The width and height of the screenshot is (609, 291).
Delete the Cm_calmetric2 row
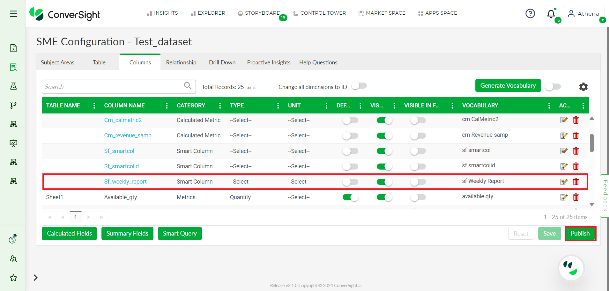click(x=576, y=120)
